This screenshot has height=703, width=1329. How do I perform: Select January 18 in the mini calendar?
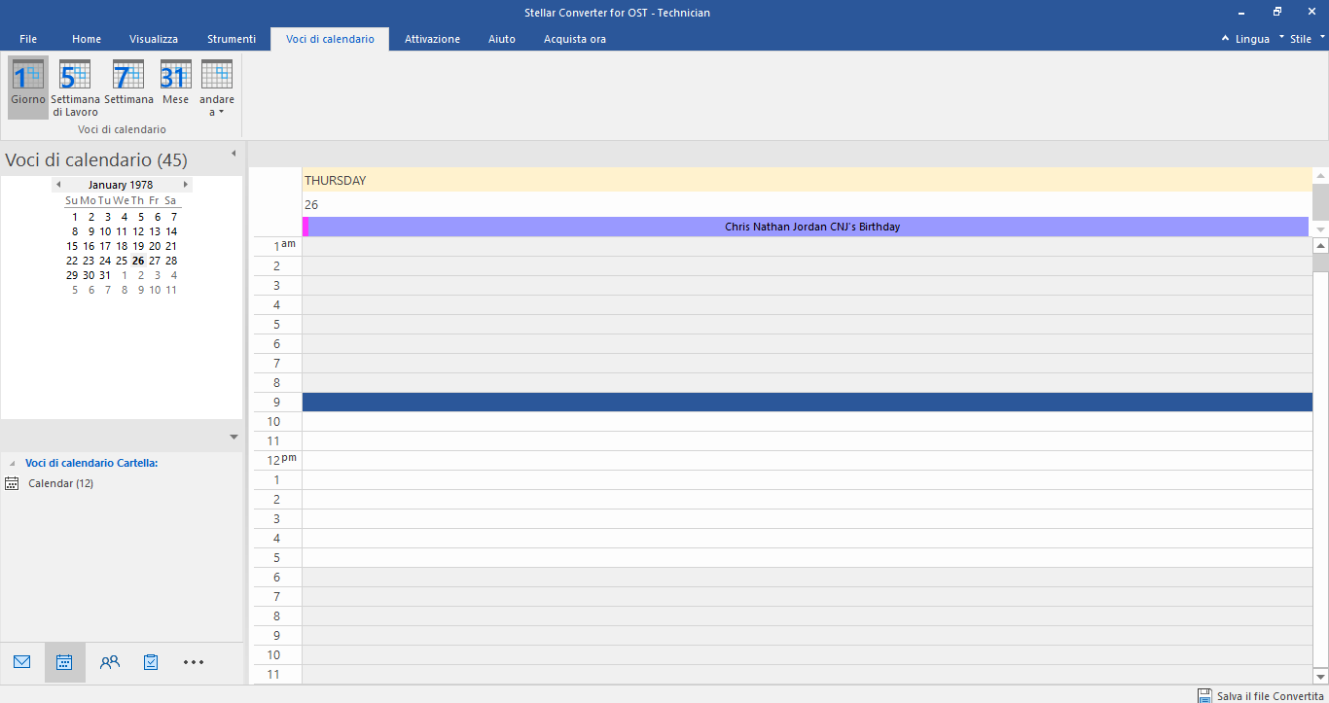(122, 246)
